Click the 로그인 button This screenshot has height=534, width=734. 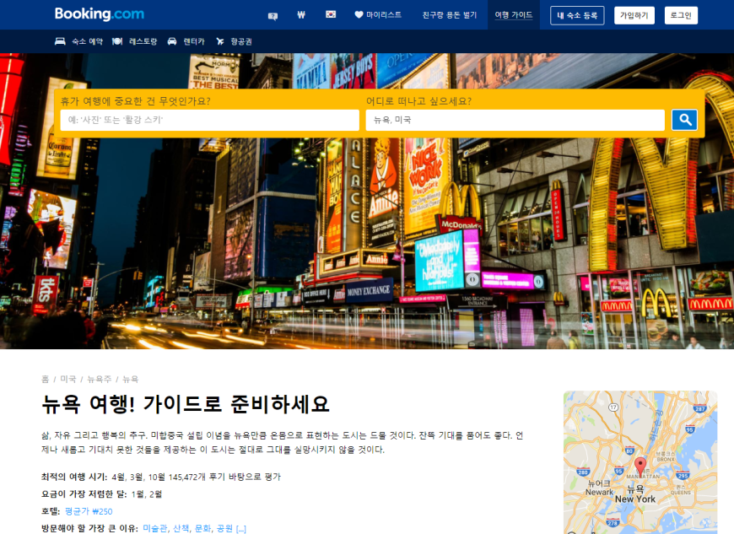click(681, 15)
